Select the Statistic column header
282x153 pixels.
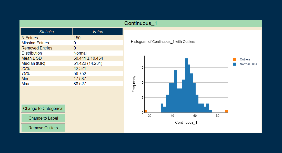click(x=46, y=32)
